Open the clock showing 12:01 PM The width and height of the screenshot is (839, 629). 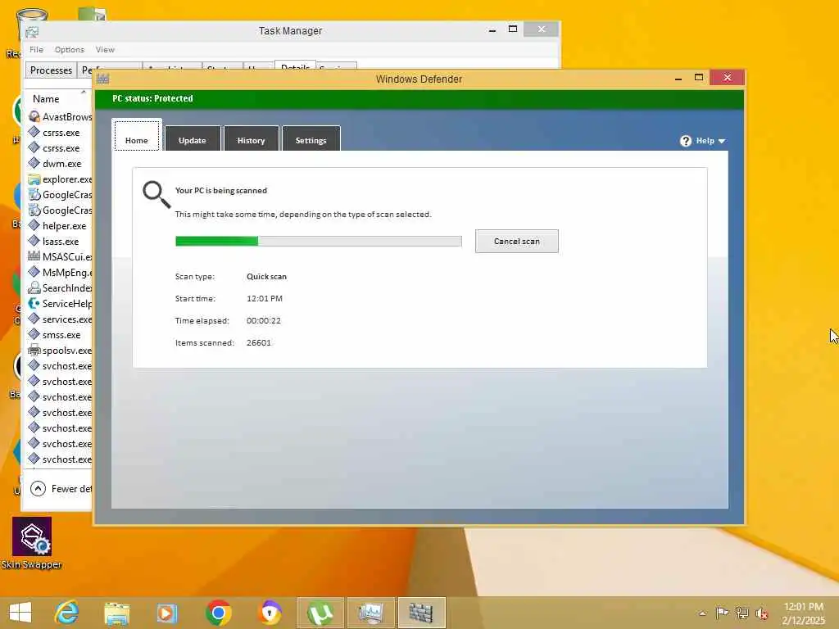pos(803,613)
